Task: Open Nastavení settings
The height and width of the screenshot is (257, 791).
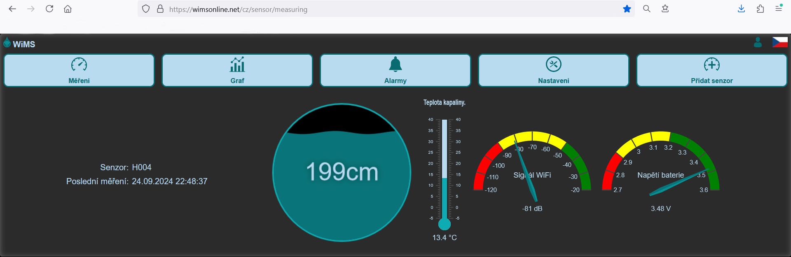Action: [554, 70]
